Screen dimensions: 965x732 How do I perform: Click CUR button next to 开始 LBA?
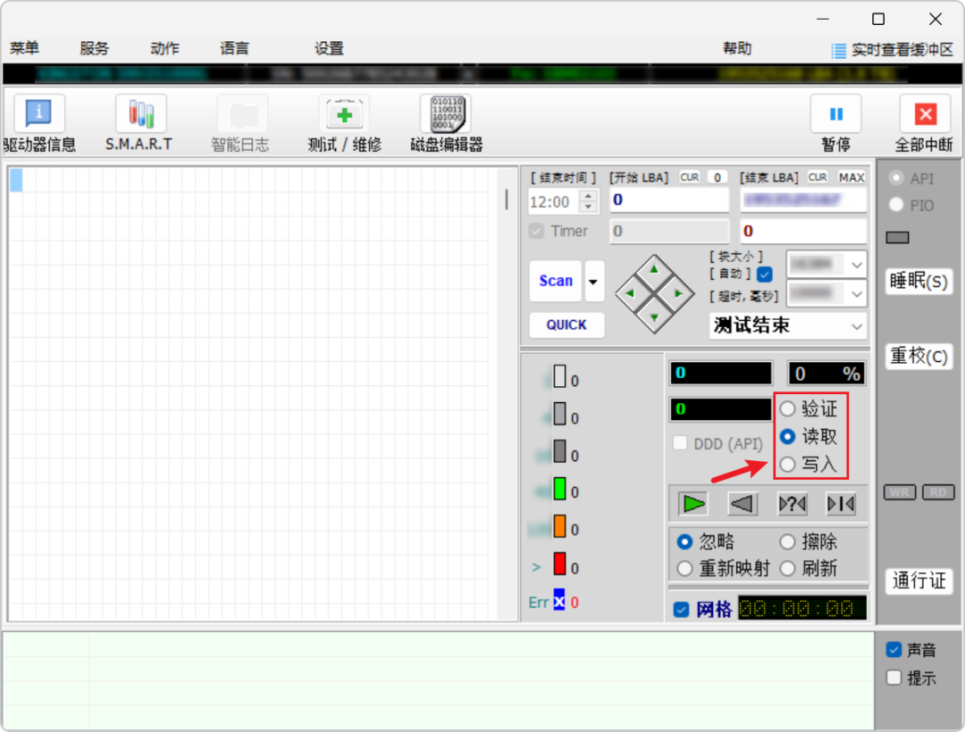689,177
